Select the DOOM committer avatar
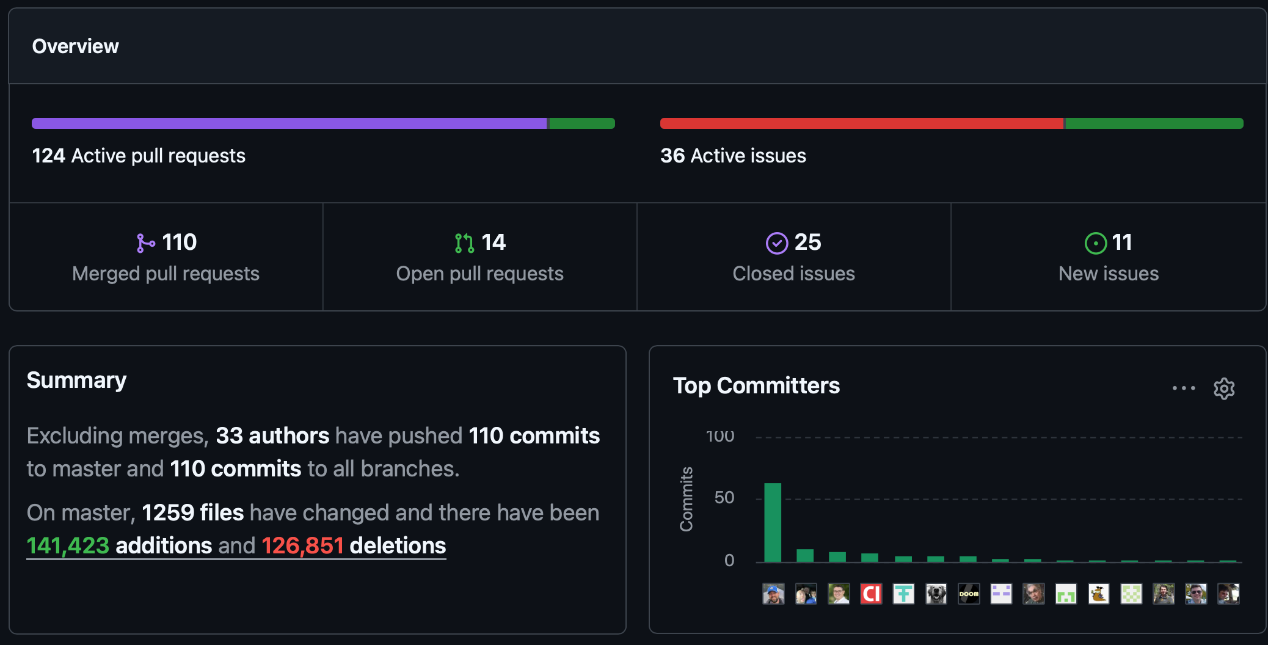 pyautogui.click(x=969, y=594)
